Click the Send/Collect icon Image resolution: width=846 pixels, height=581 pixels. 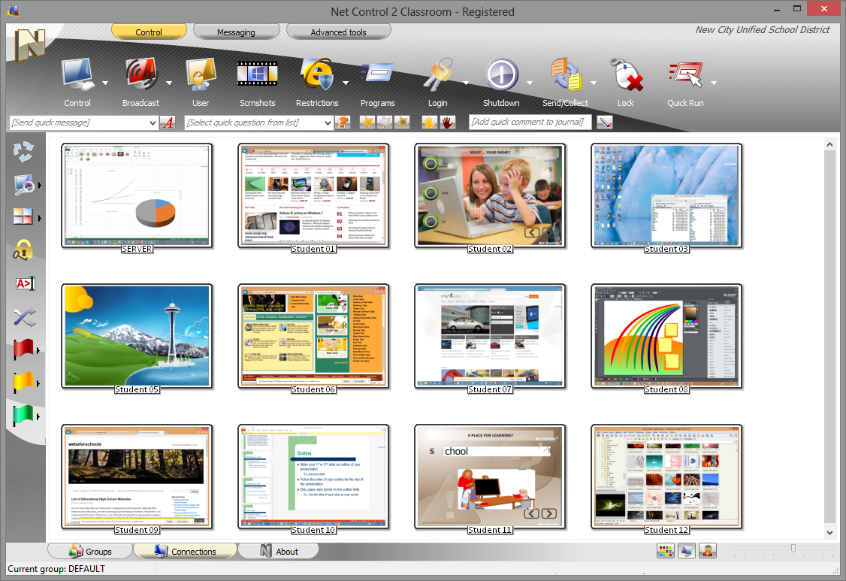[x=565, y=75]
